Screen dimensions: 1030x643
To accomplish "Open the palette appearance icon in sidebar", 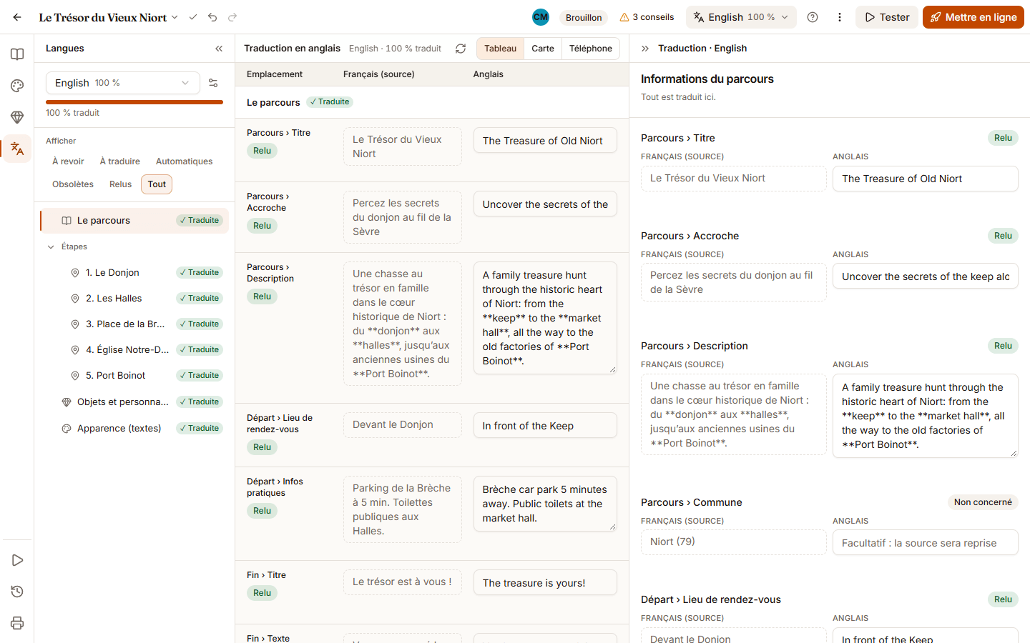I will (17, 86).
